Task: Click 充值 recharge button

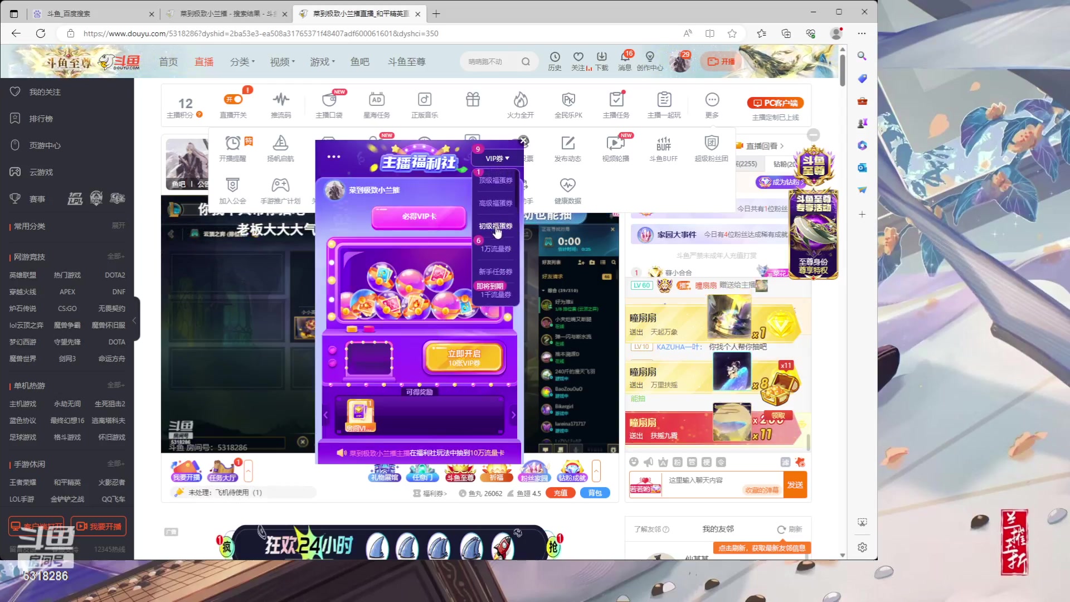Action: point(561,493)
